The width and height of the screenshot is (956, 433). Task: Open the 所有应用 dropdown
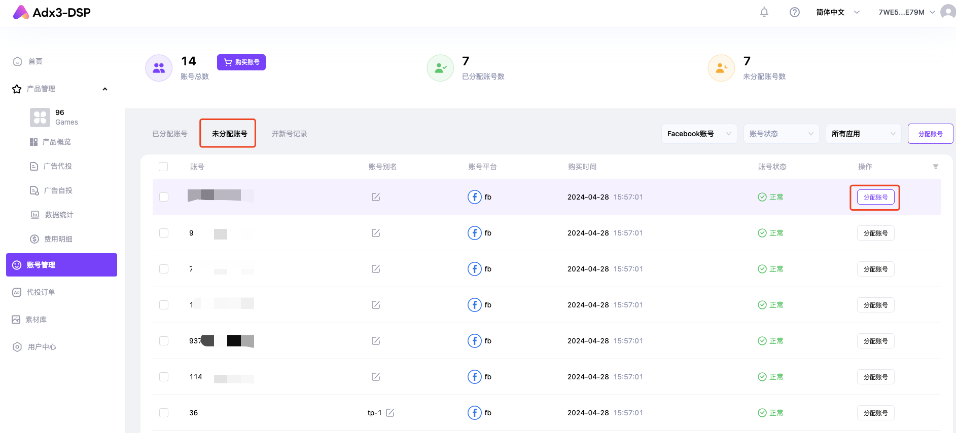point(863,134)
